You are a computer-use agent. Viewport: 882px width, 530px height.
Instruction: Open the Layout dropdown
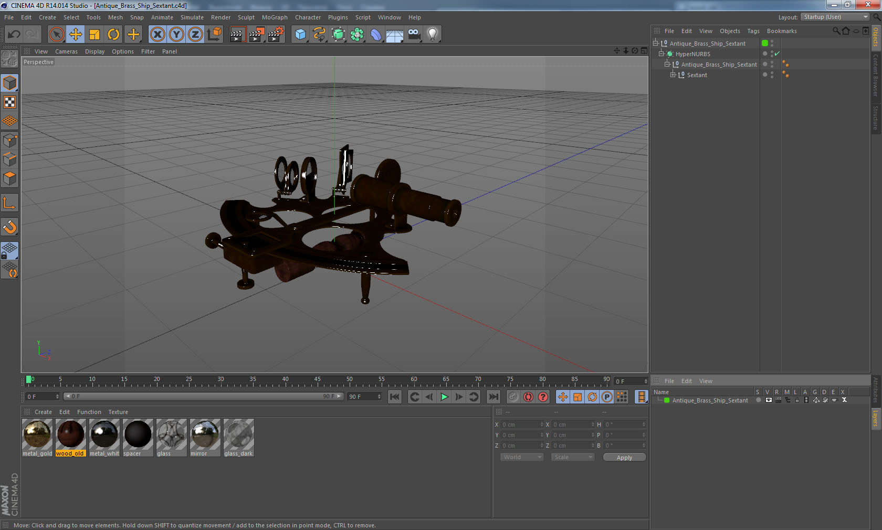(835, 17)
